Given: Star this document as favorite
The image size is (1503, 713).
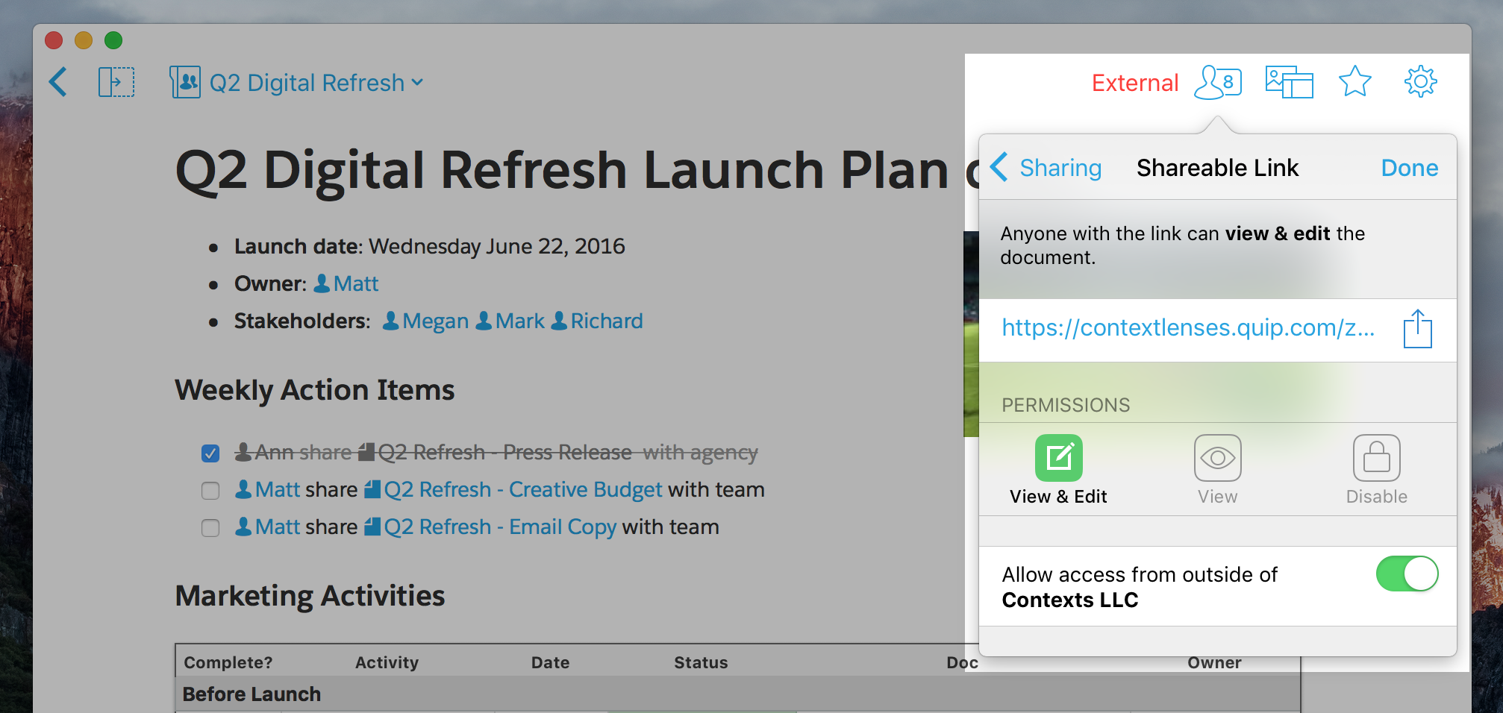Looking at the screenshot, I should [1354, 82].
